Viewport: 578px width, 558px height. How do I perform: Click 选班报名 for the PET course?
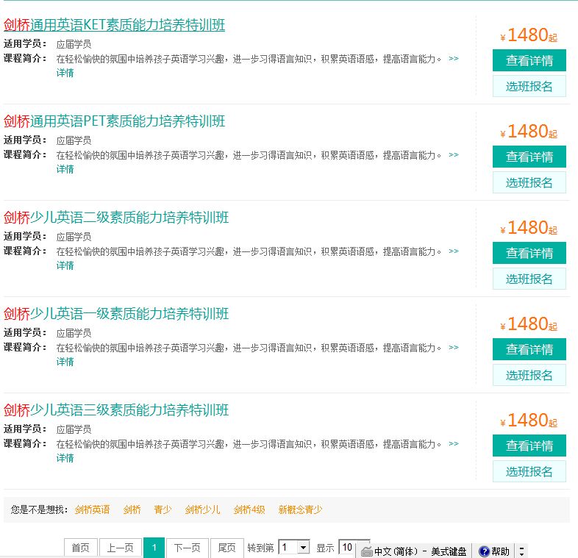pos(529,182)
